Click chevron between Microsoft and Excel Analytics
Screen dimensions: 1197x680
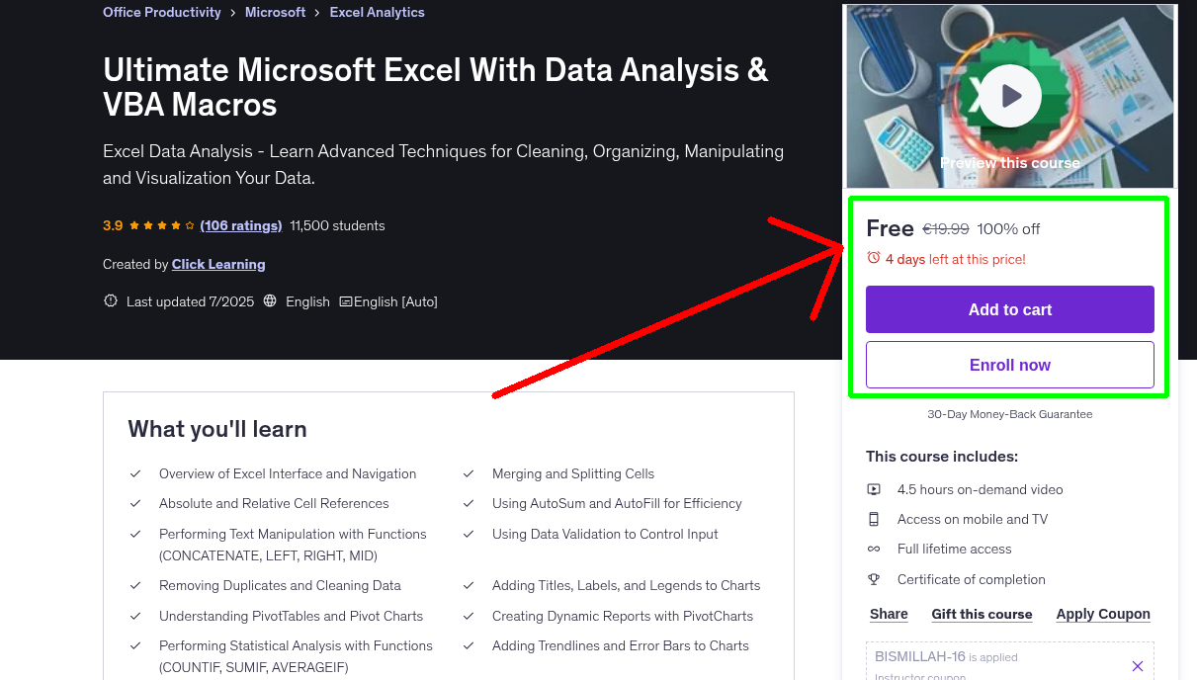coord(317,13)
